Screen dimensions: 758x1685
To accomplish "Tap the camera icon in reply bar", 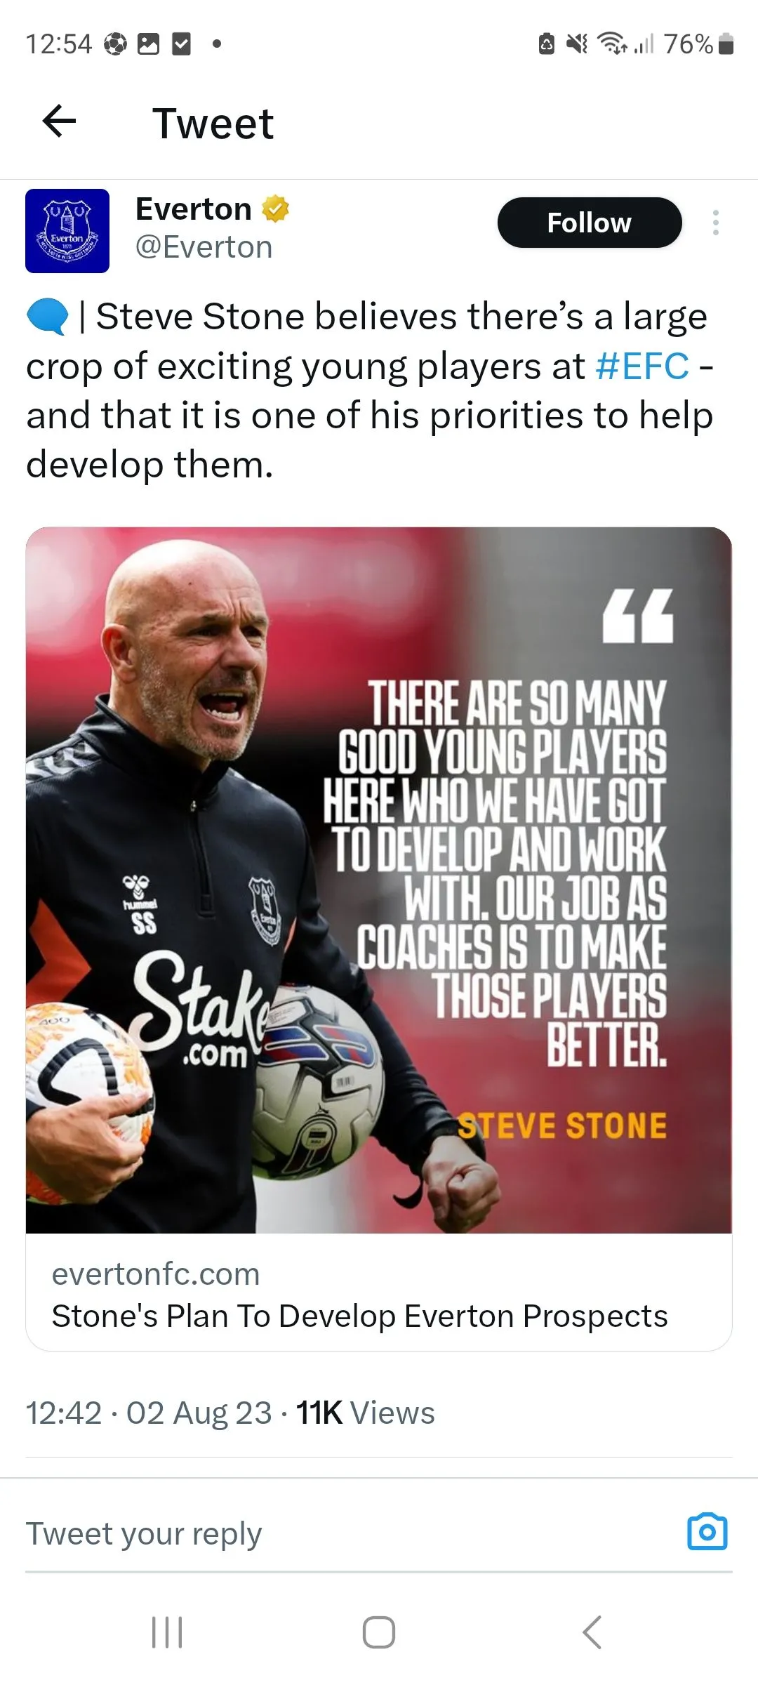I will click(x=707, y=1531).
